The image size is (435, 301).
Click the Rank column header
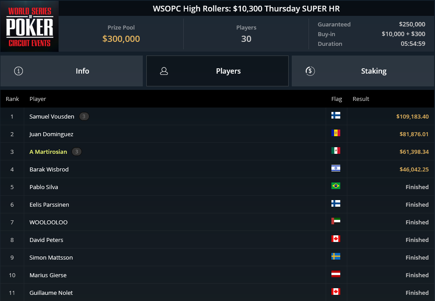(x=12, y=99)
